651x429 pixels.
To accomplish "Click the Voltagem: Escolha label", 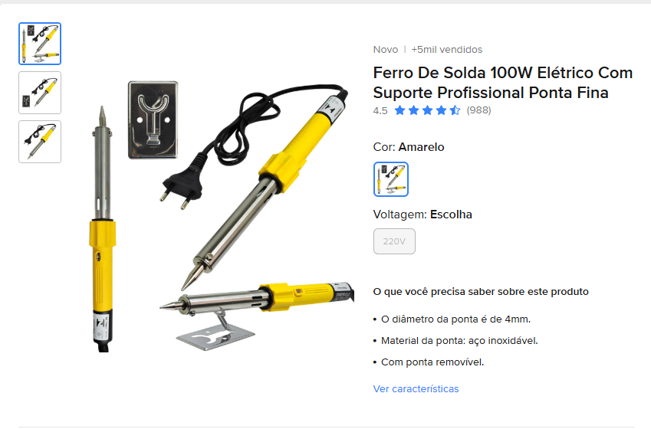I will [x=422, y=215].
